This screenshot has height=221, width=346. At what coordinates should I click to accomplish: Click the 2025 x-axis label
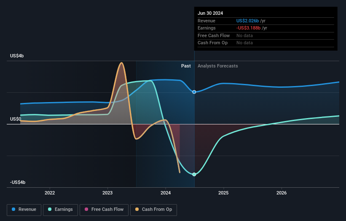223,193
